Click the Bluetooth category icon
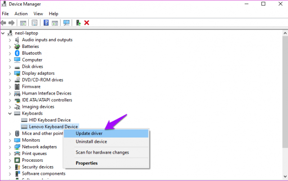Image resolution: width=288 pixels, height=181 pixels. click(x=17, y=53)
